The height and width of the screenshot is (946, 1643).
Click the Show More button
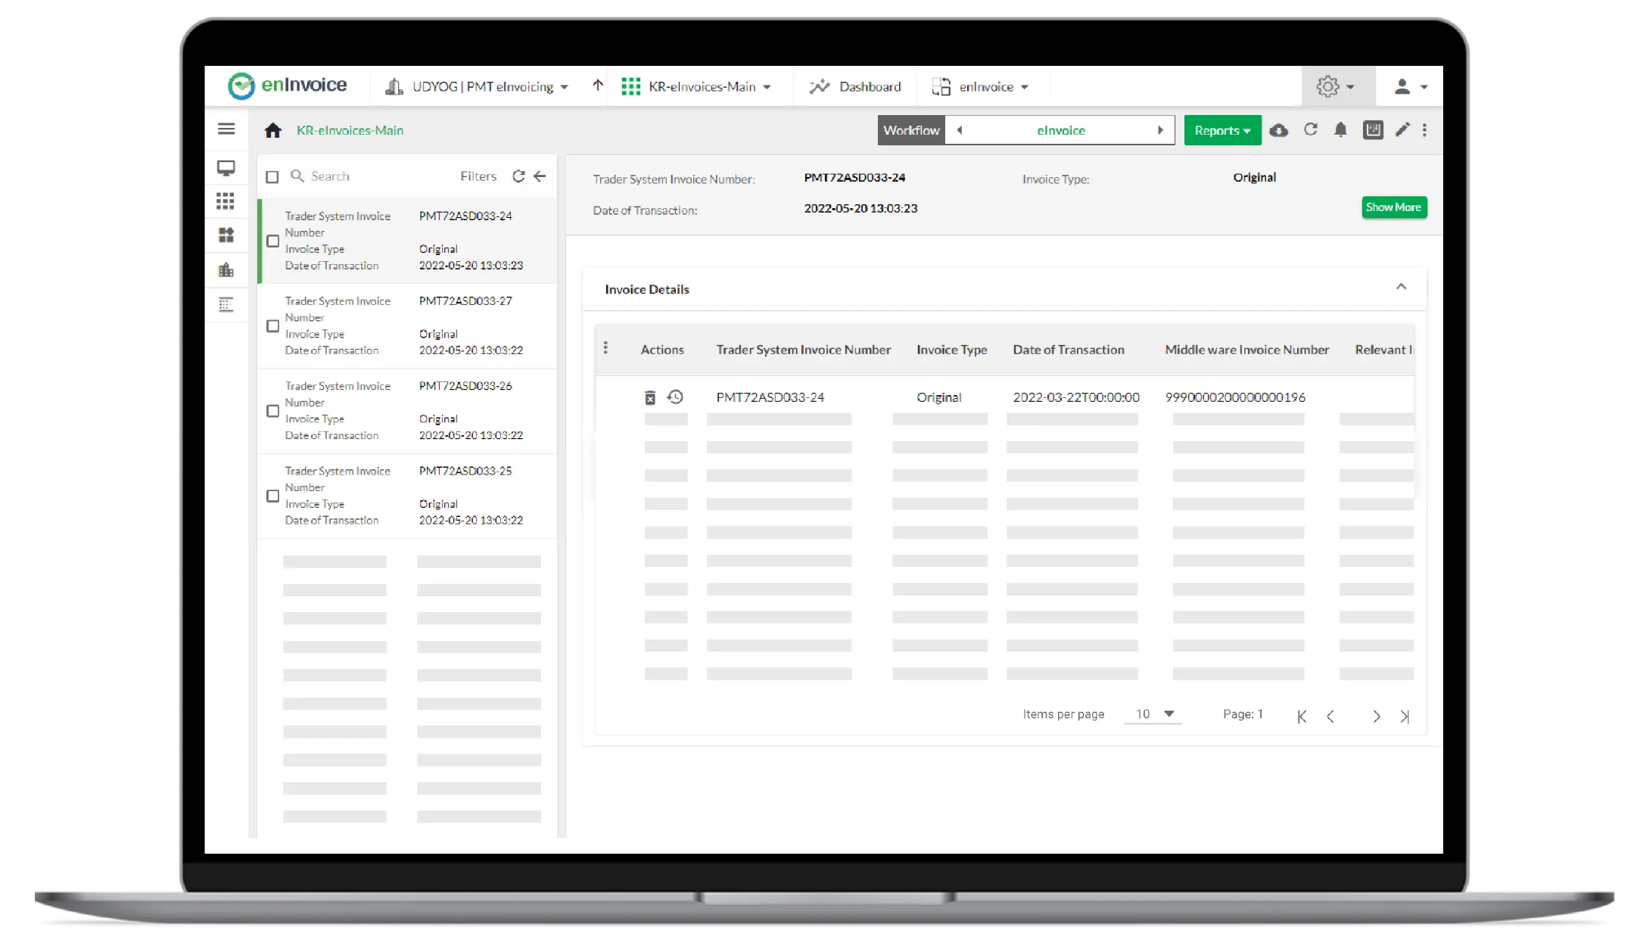(1393, 207)
